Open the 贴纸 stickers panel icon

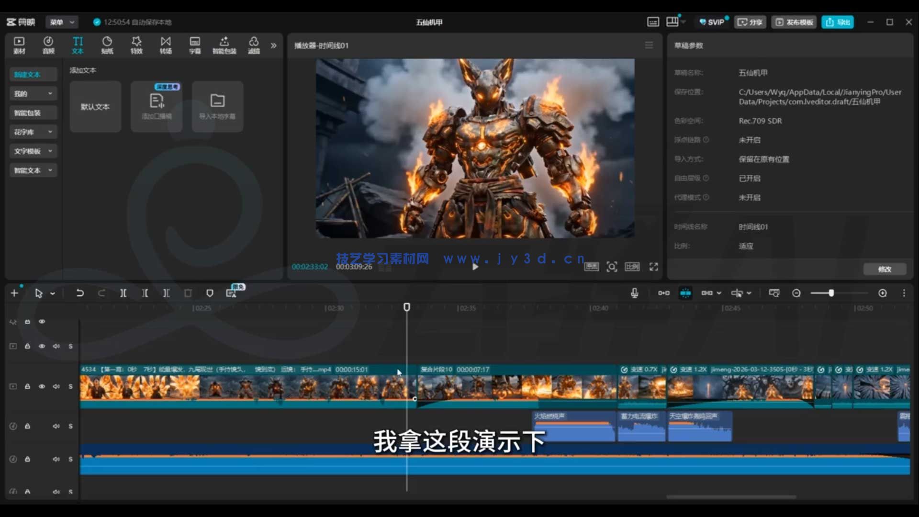pos(107,45)
